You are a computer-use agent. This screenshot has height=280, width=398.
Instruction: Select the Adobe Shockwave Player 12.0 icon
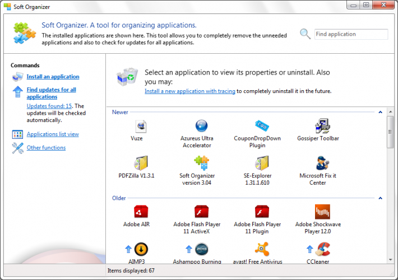[x=322, y=212]
